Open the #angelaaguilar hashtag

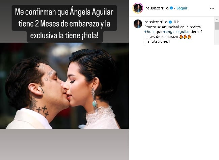176,32
